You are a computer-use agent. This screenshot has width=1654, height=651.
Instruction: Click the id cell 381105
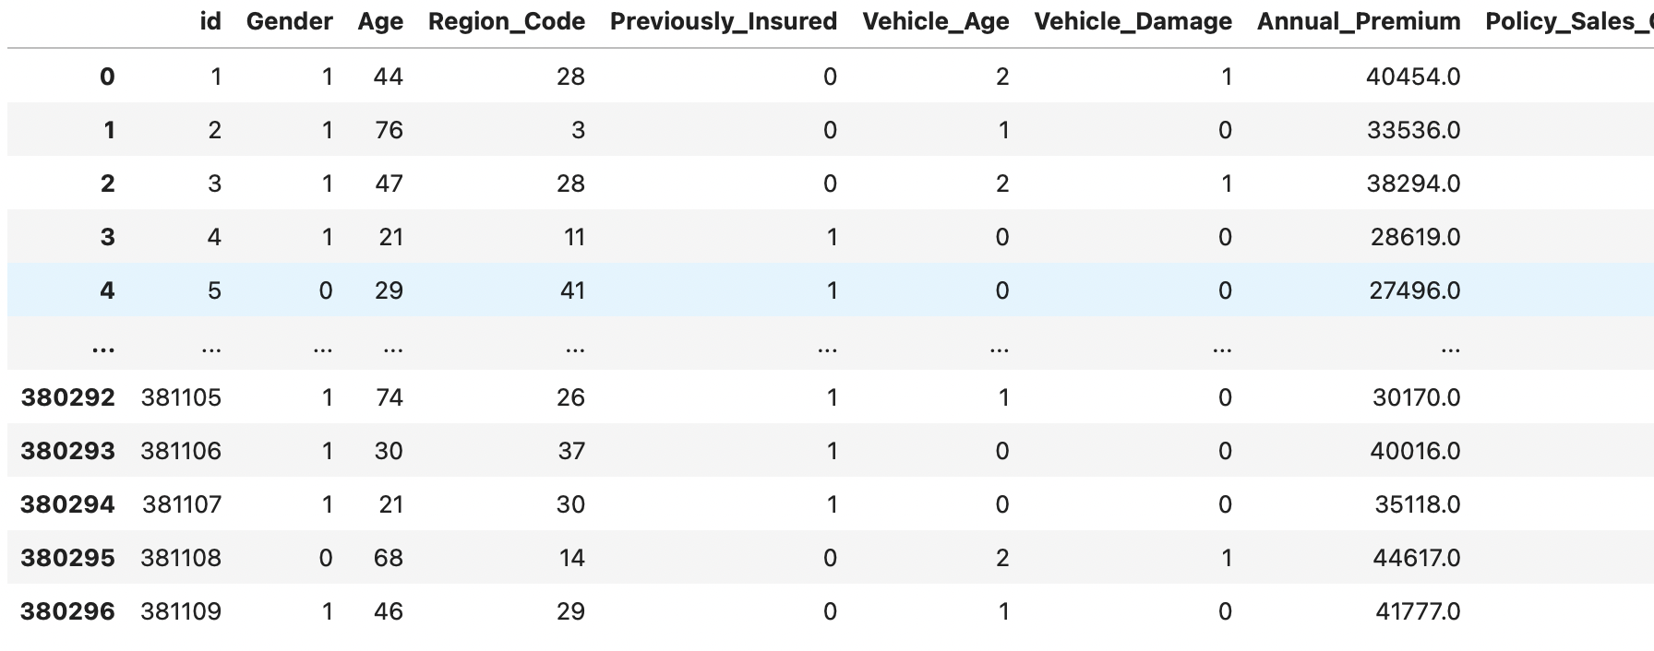tap(181, 397)
